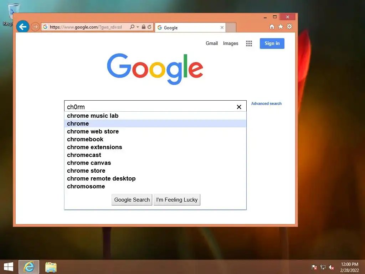Click the security lock icon

click(x=143, y=27)
